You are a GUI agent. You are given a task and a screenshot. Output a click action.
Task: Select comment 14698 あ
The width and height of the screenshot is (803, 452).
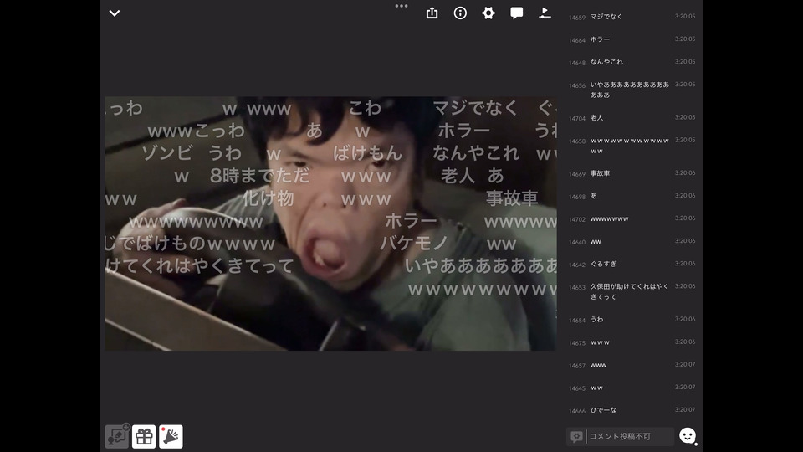(x=632, y=196)
